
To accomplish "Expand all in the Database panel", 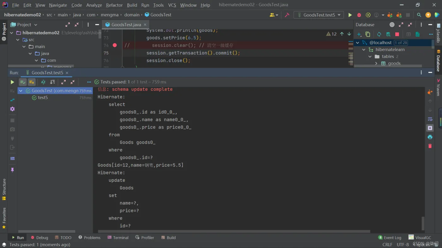I will [x=401, y=25].
